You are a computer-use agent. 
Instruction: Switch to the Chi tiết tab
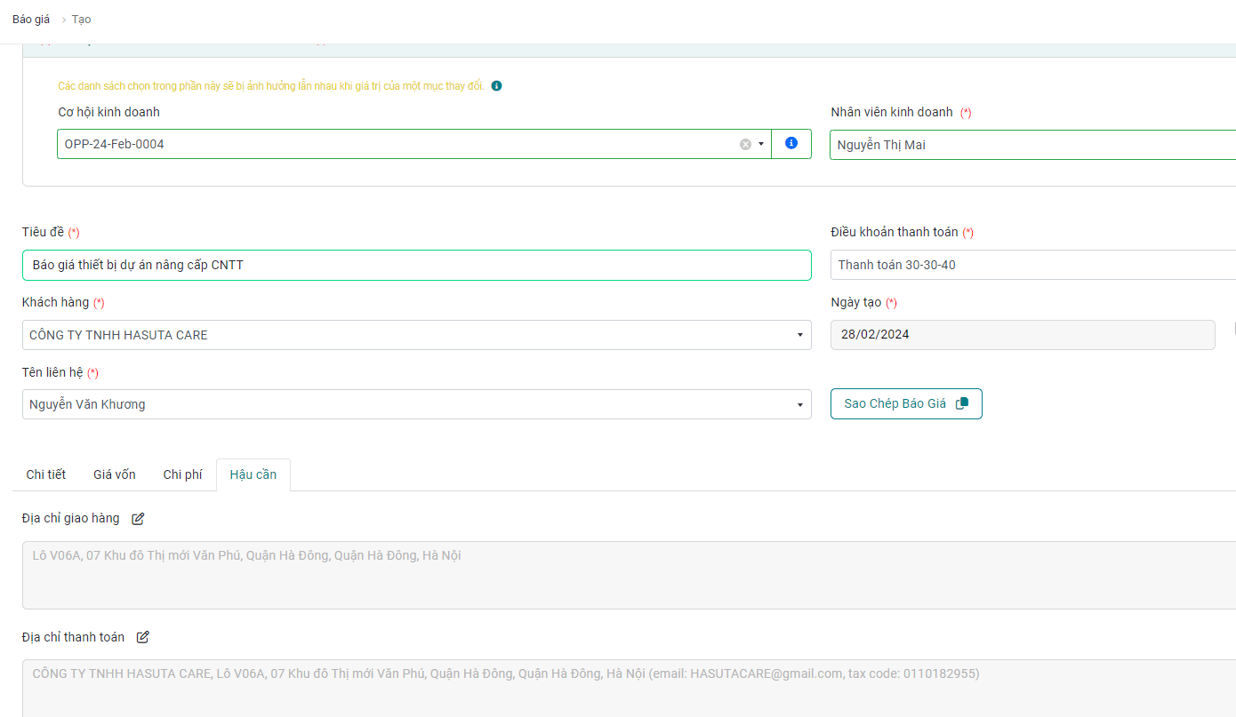click(46, 474)
